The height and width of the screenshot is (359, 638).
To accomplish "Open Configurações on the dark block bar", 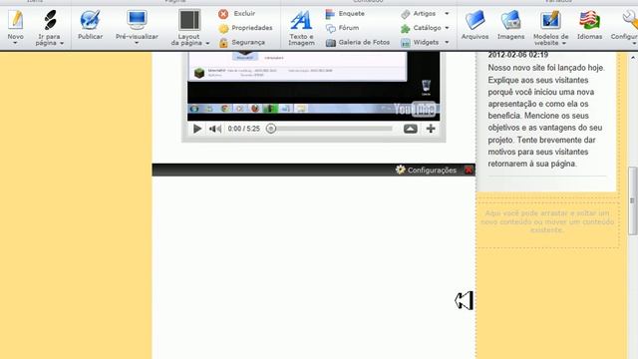I will click(426, 171).
